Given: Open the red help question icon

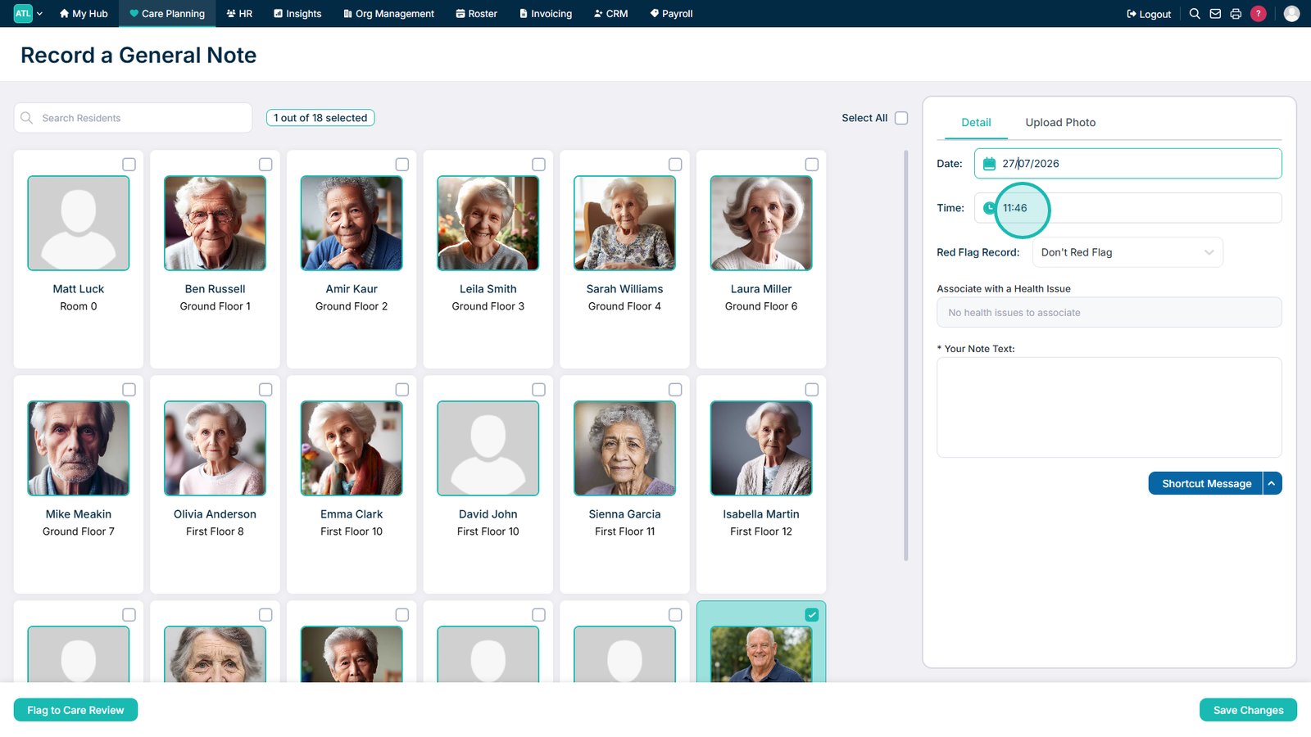Looking at the screenshot, I should pyautogui.click(x=1259, y=14).
